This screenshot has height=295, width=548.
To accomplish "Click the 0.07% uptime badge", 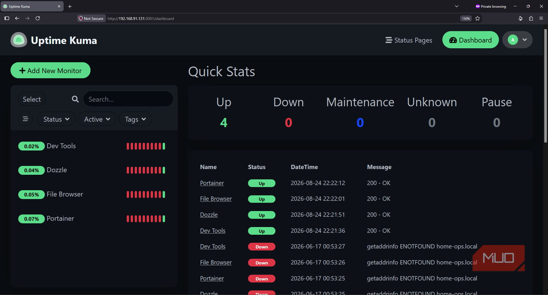I will 31,219.
